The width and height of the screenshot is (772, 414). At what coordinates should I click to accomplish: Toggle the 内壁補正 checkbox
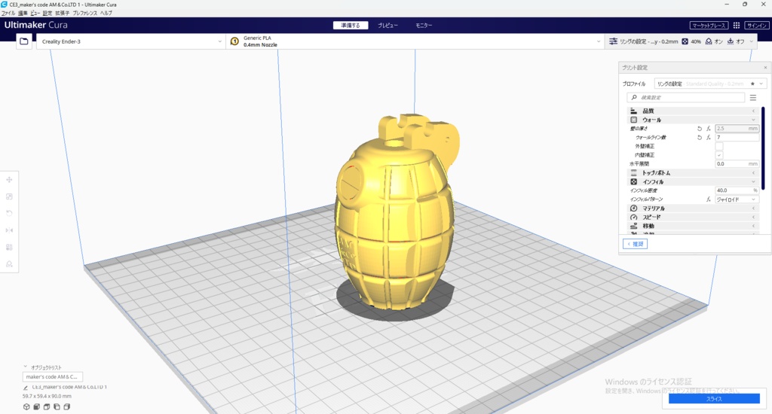pos(718,155)
